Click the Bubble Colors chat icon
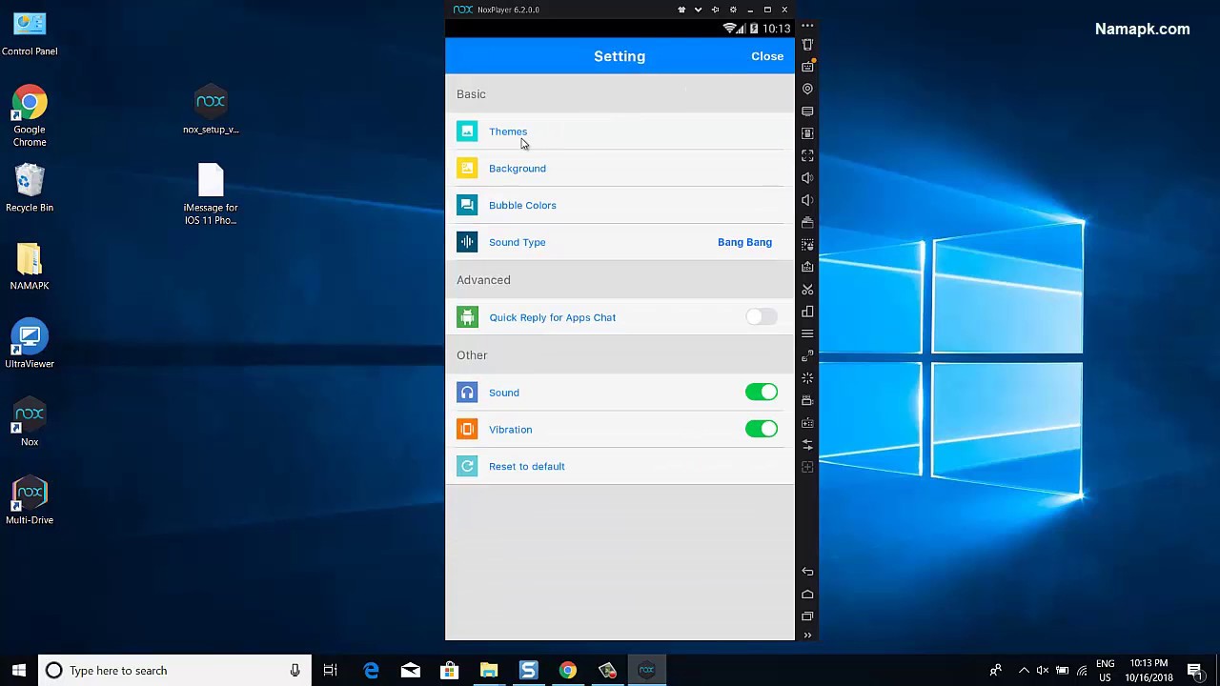Screen dimensions: 1220x686 click(467, 205)
